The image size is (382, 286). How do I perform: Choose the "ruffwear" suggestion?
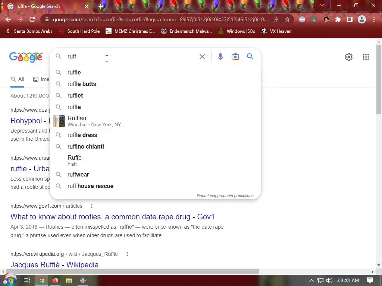tap(155, 175)
